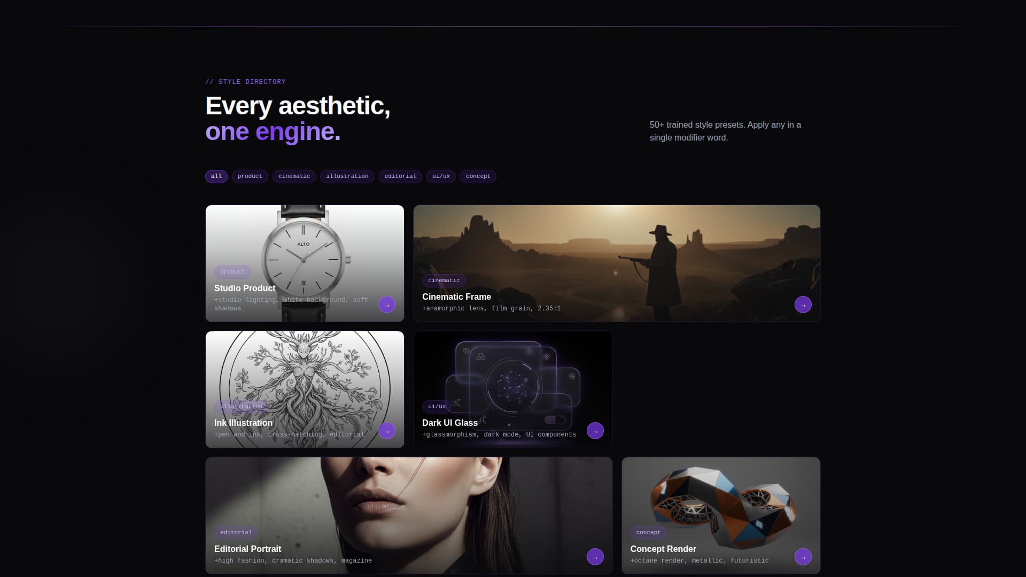Toggle the concept filter chip
Screen dimensions: 1026x577
478,176
